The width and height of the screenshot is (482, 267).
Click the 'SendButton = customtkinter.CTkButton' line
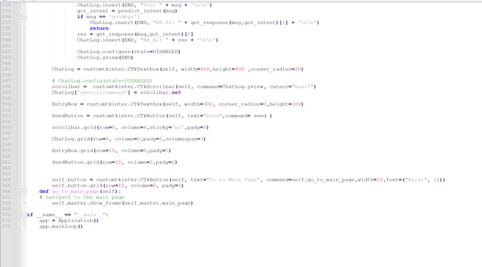pyautogui.click(x=161, y=116)
